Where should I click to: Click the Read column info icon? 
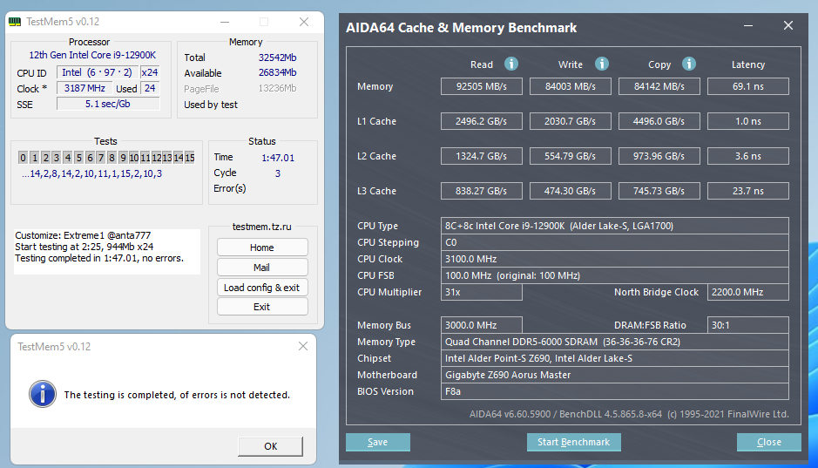click(510, 64)
